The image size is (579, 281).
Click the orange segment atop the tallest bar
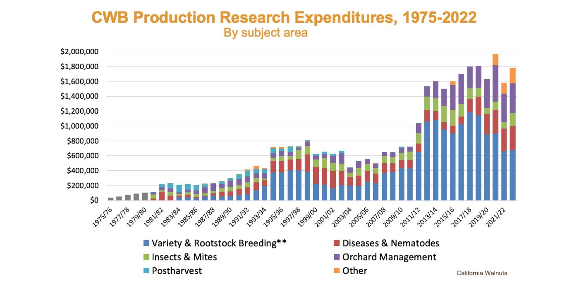pyautogui.click(x=495, y=60)
